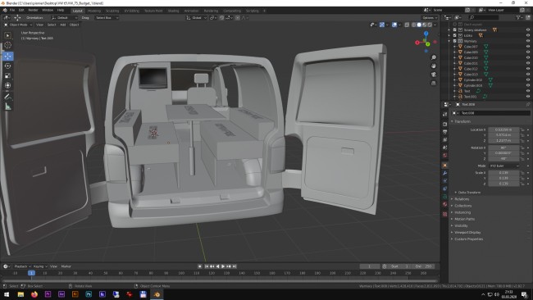Open the World properties tab

[445, 155]
